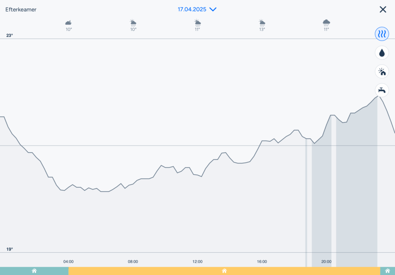Viewport: 395px width, 275px height.
Task: Click the second weather icon showing 10°
Action: (133, 22)
